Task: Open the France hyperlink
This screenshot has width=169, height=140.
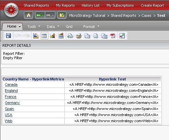Action: click(10, 97)
